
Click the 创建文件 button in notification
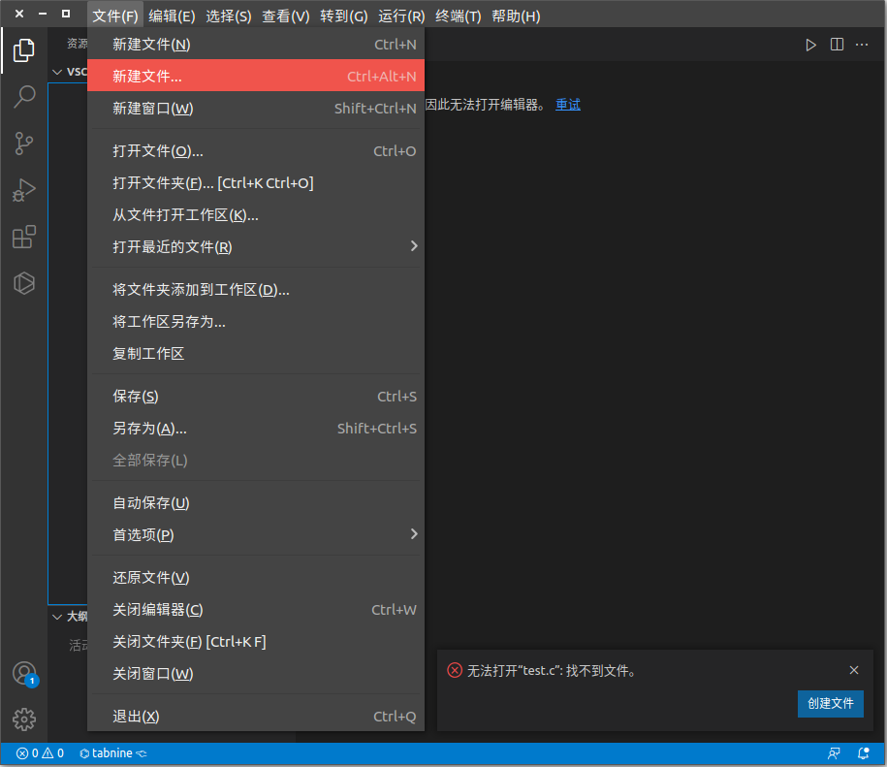[x=830, y=703]
